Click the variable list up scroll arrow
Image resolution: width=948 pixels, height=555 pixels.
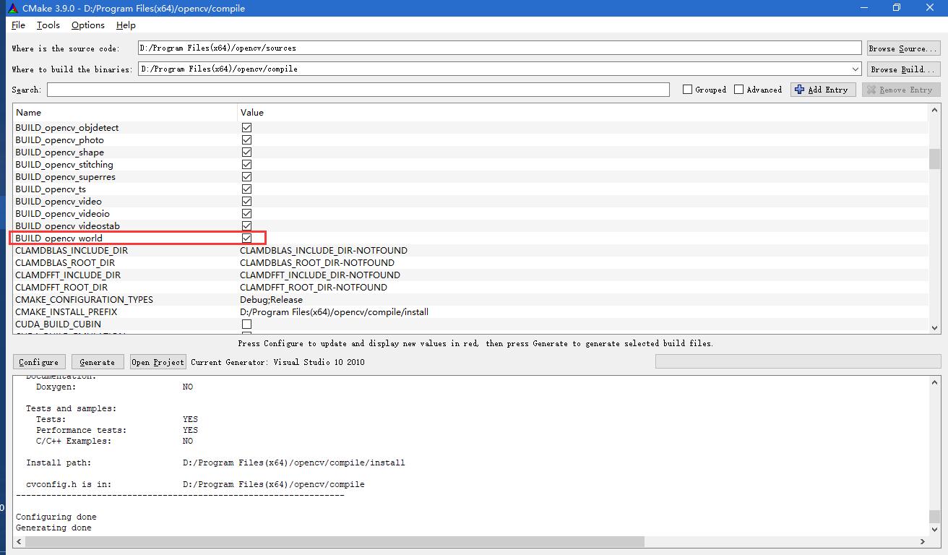pyautogui.click(x=935, y=111)
